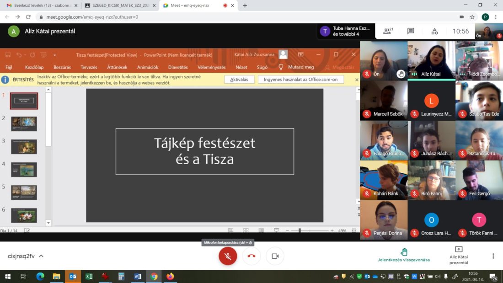503x283 pixels.
Task: Click the zoom slider handle
Action: pyautogui.click(x=300, y=230)
